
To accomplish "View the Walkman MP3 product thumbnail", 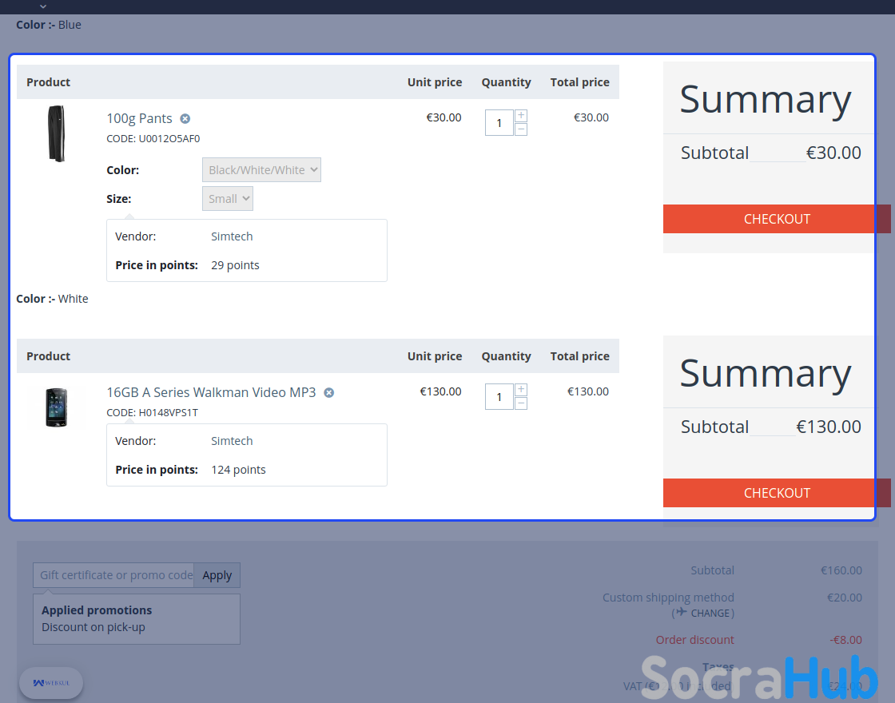I will 57,407.
